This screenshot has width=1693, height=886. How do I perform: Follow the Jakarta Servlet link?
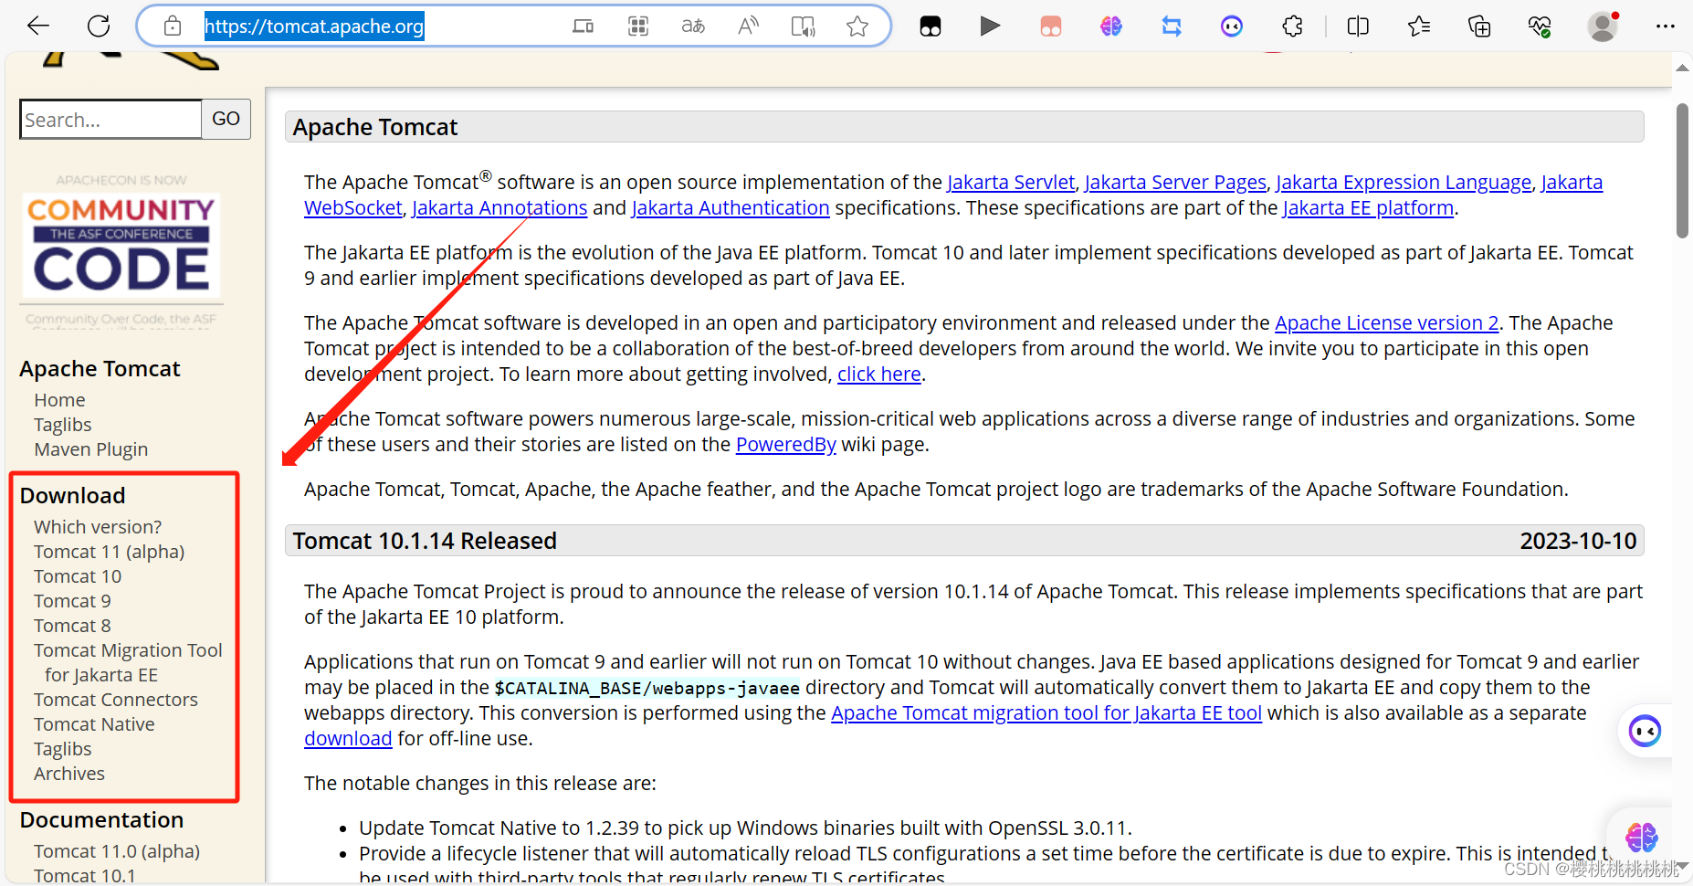[1011, 183]
